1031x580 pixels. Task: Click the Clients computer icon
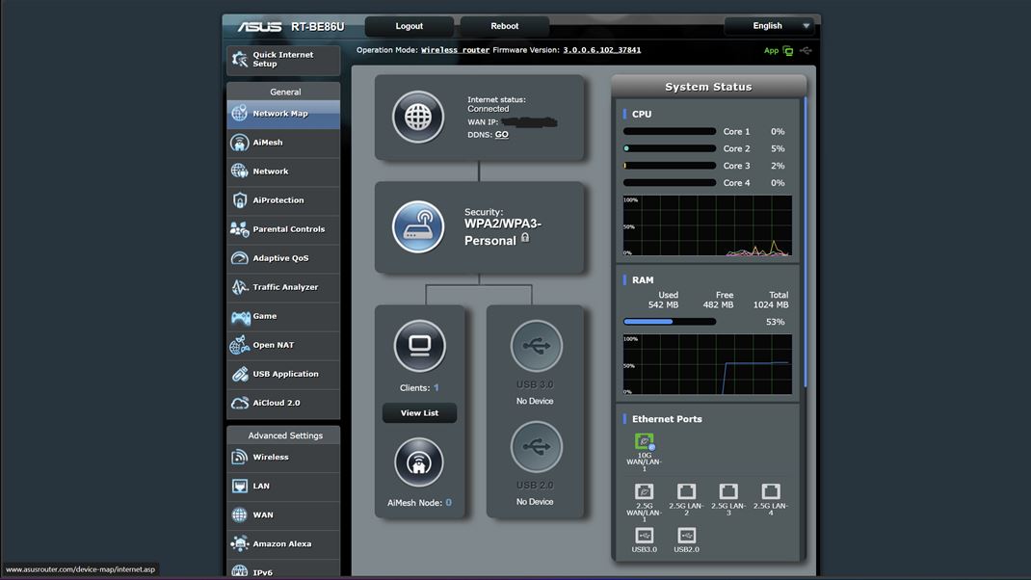[419, 346]
